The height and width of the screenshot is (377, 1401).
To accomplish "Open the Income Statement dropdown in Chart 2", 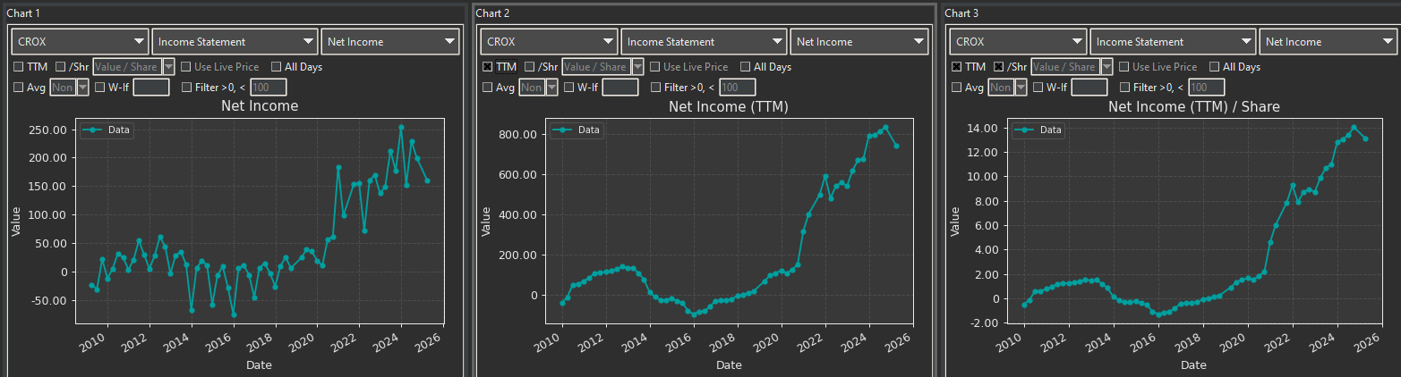I will (x=705, y=42).
